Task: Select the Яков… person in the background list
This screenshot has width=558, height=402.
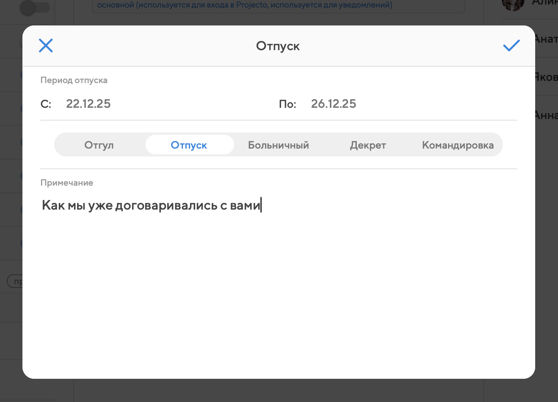Action: 546,77
